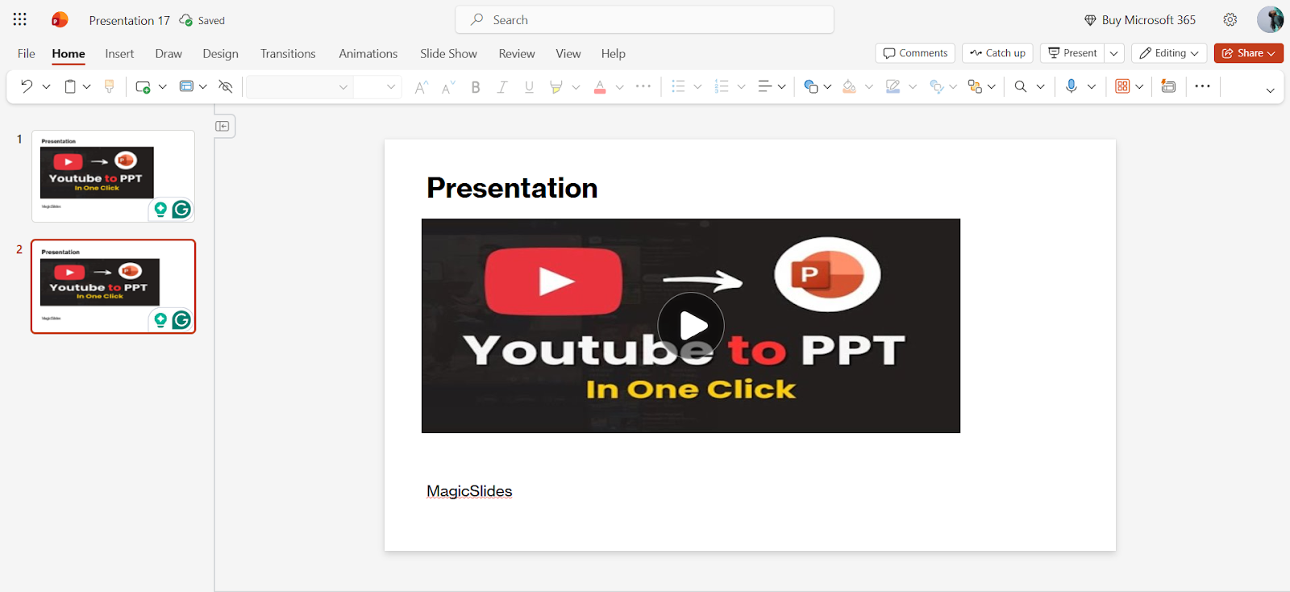Expand the highlight color dropdown arrow
This screenshot has width=1290, height=592.
tap(576, 86)
